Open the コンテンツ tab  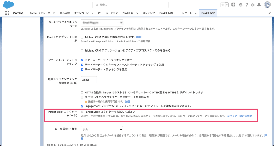[149, 13]
